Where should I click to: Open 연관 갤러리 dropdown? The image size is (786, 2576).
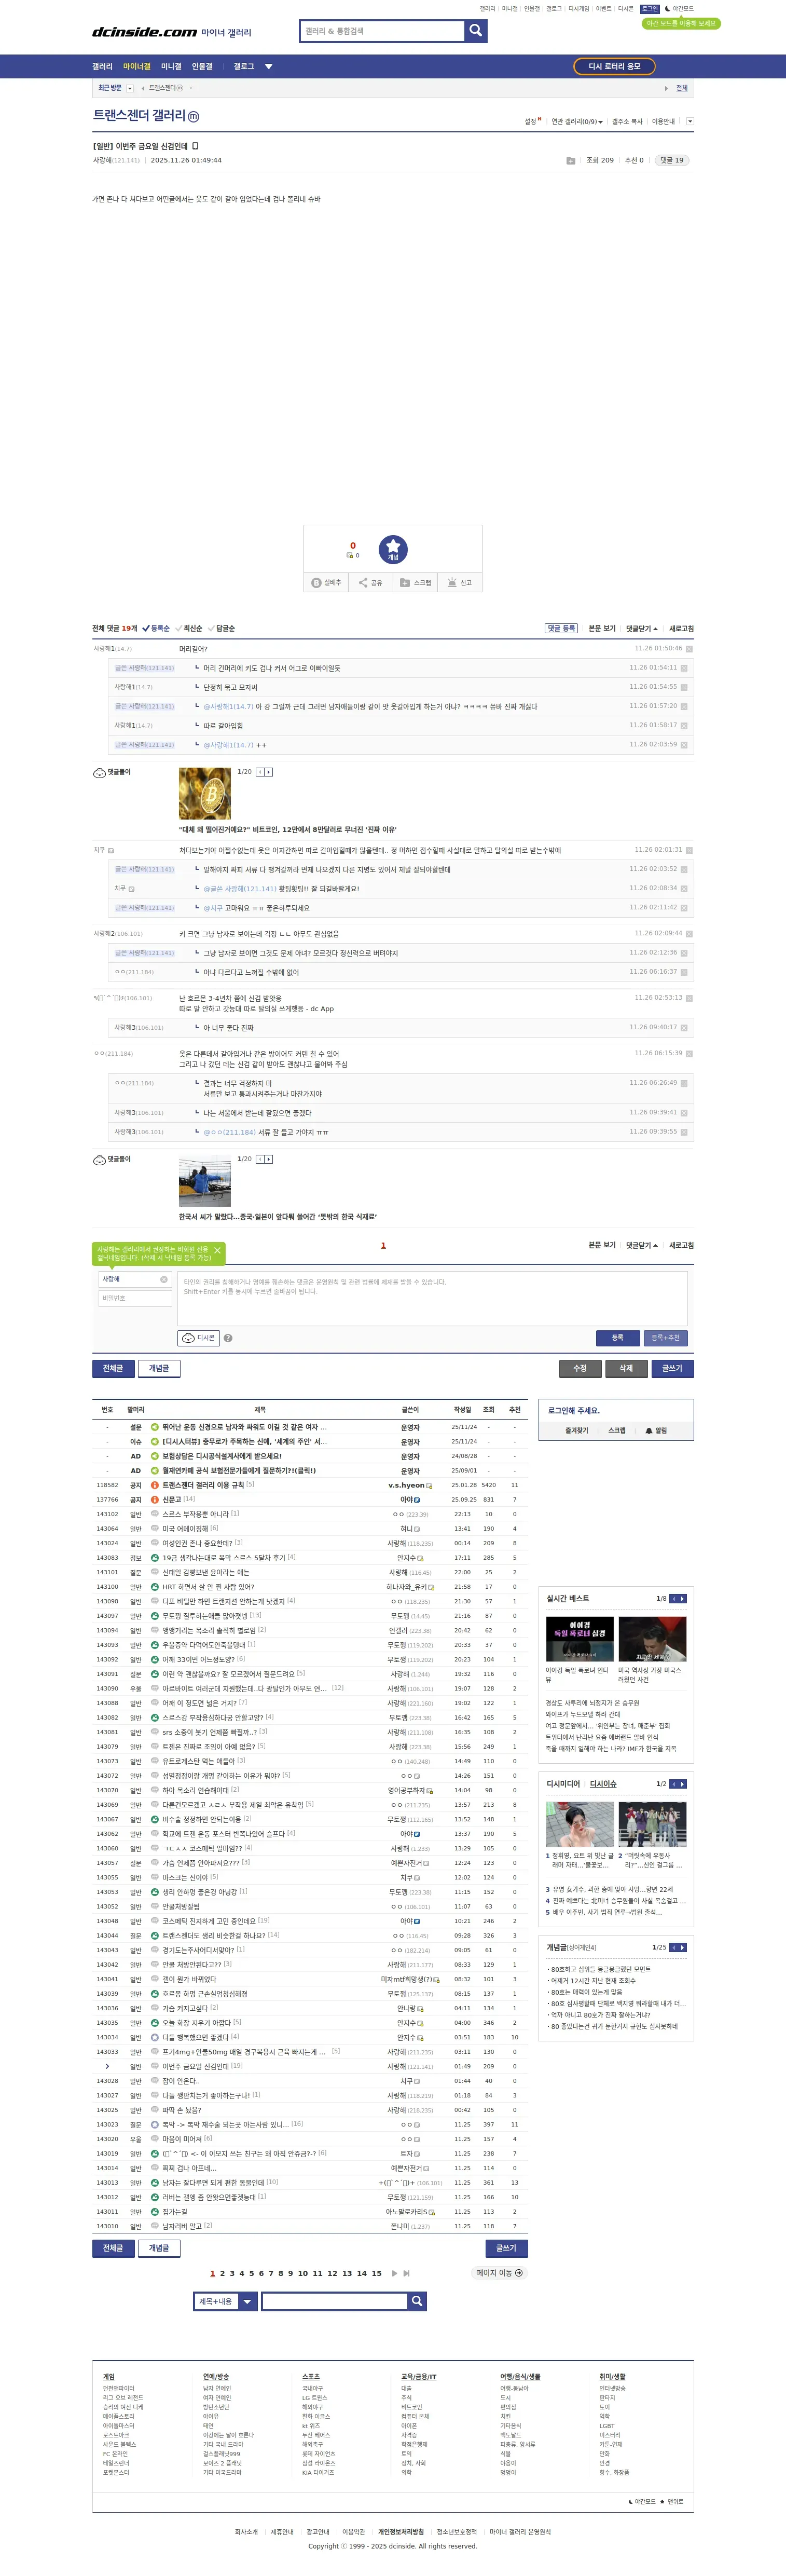577,121
